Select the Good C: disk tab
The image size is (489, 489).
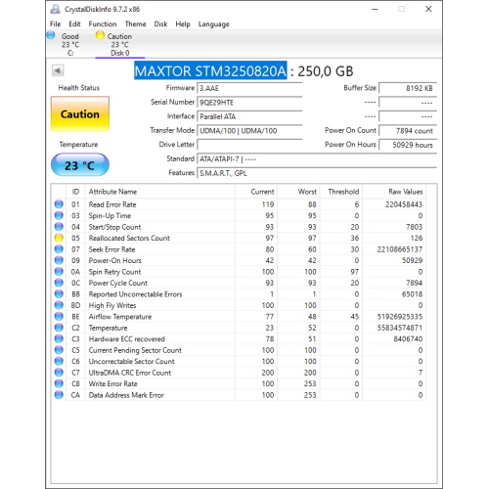point(69,44)
